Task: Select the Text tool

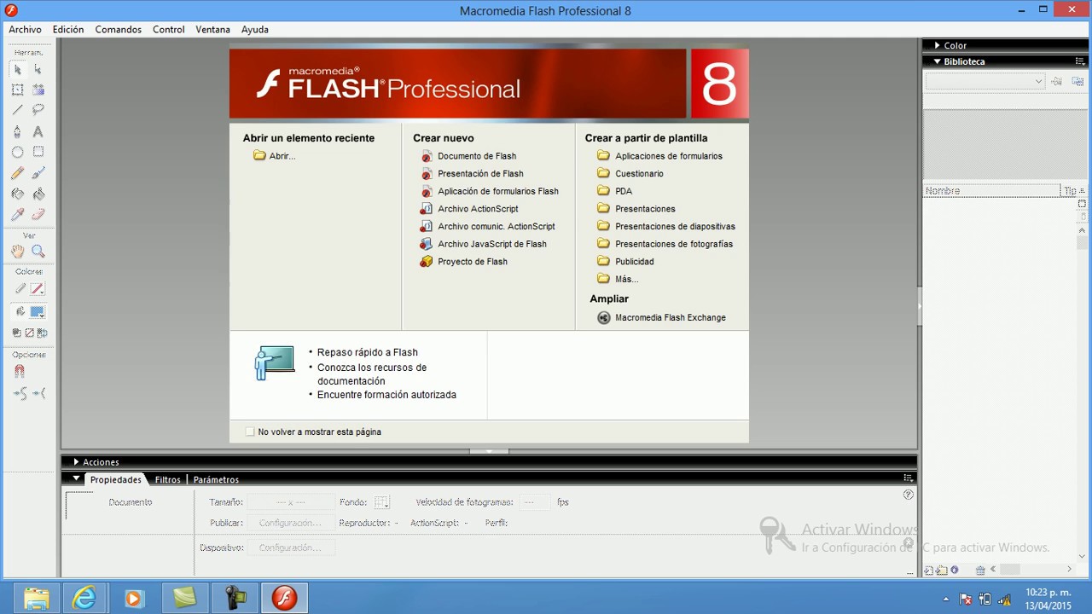Action: [38, 131]
